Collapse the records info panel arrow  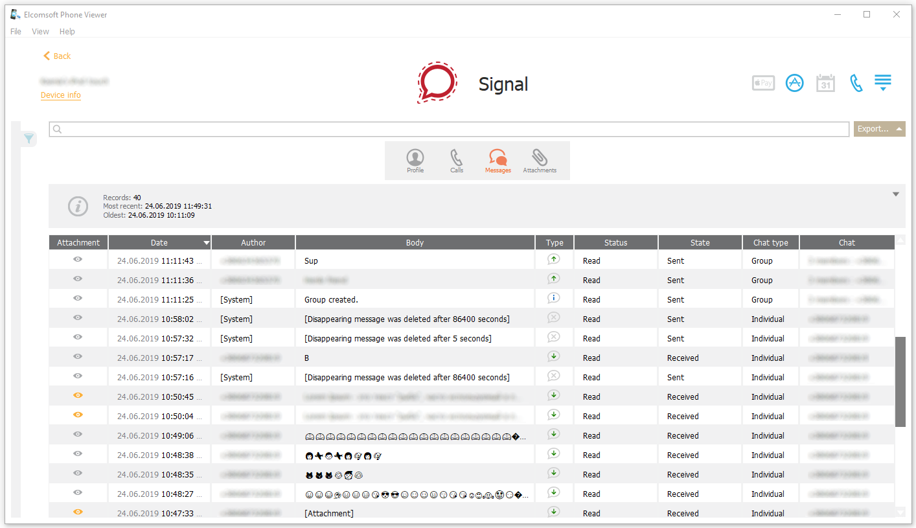[896, 194]
